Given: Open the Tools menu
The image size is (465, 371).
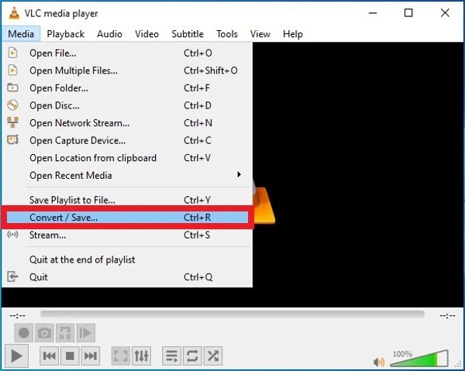Looking at the screenshot, I should tap(227, 34).
